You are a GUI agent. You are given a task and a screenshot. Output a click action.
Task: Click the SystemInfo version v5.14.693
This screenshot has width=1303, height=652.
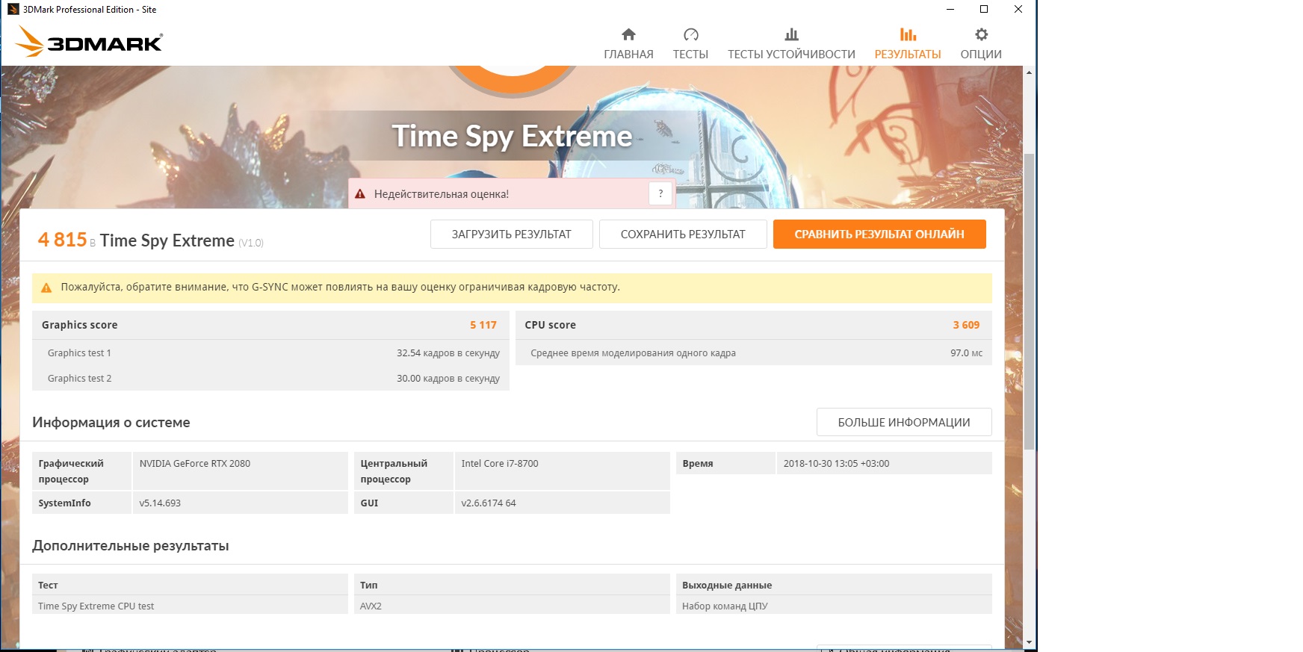click(x=160, y=503)
